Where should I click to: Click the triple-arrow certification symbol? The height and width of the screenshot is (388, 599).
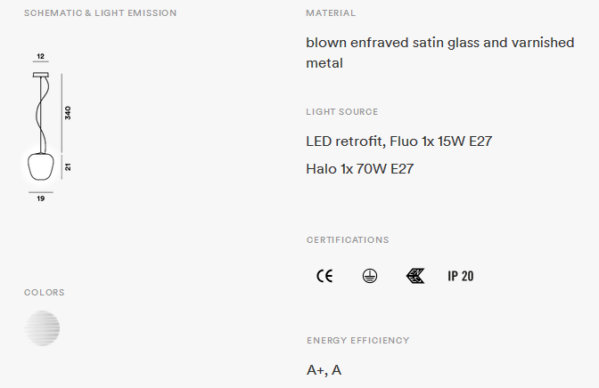point(415,276)
